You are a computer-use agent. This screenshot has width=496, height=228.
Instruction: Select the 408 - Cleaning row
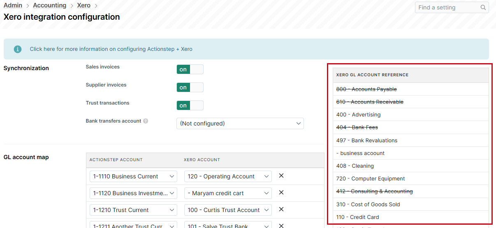coord(411,166)
